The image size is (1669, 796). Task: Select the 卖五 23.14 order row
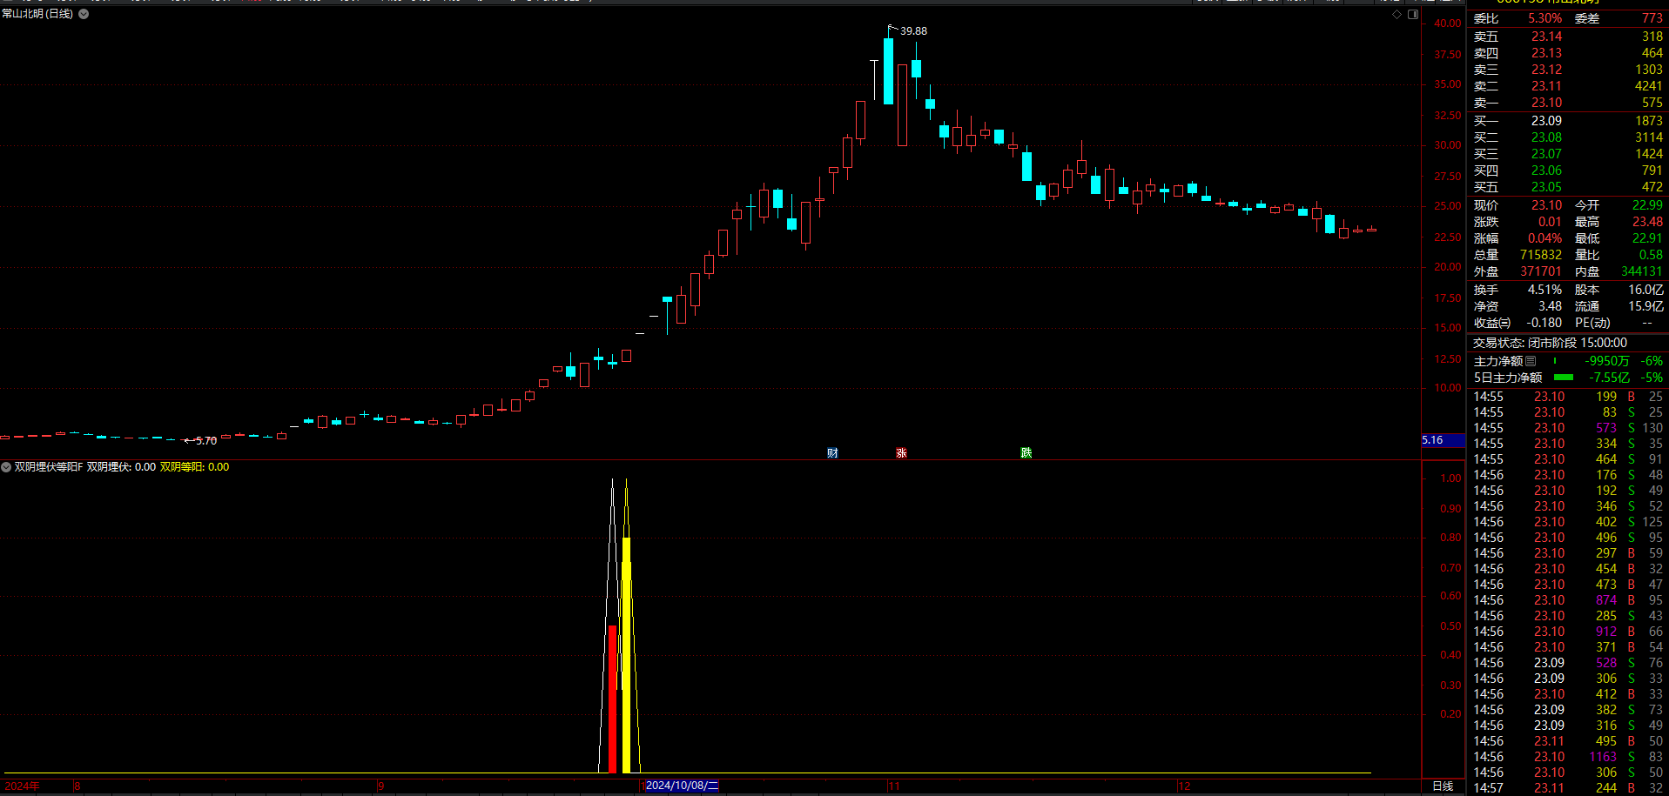point(1567,37)
